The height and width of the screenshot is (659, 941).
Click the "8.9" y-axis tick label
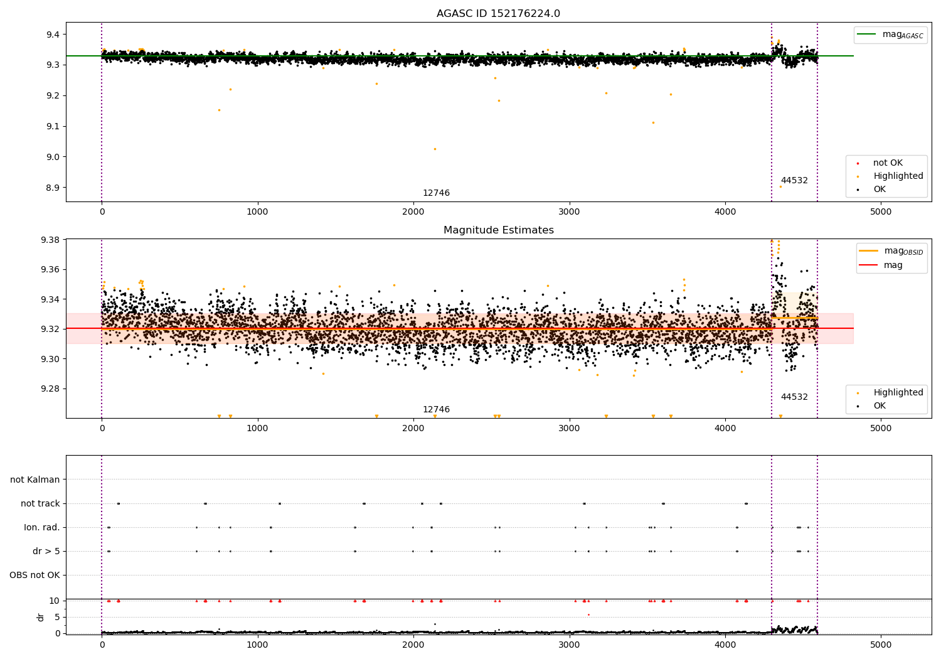(x=53, y=188)
